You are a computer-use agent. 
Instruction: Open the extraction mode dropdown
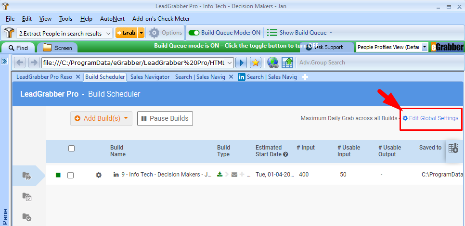(108, 34)
